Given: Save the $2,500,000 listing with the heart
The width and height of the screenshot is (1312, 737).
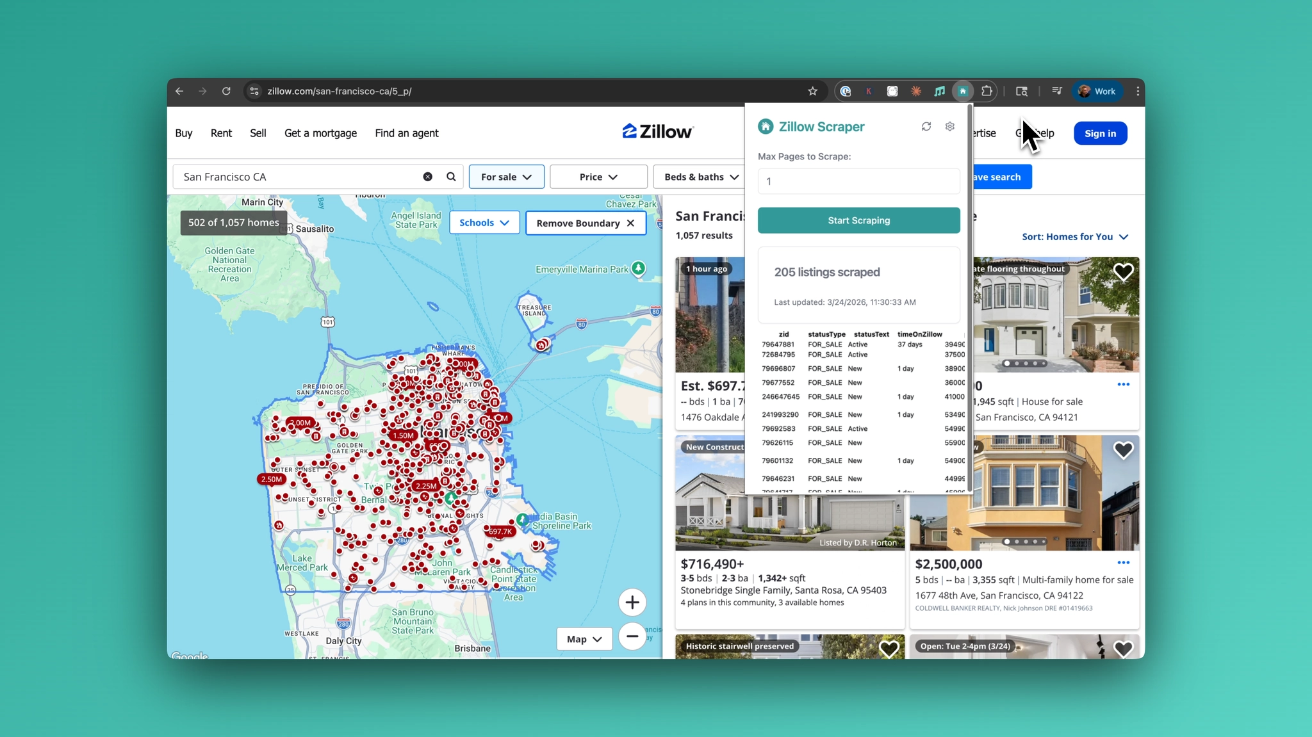Looking at the screenshot, I should pyautogui.click(x=1124, y=450).
